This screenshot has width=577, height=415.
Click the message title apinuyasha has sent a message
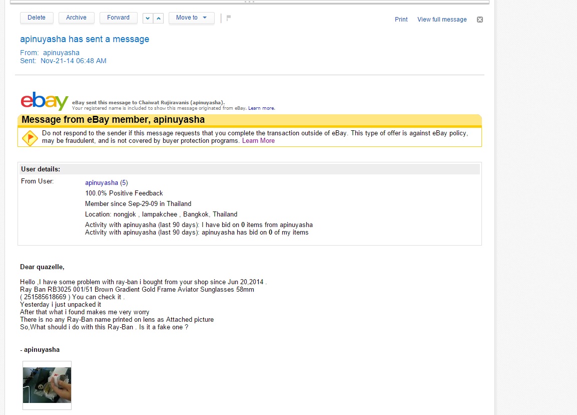85,39
